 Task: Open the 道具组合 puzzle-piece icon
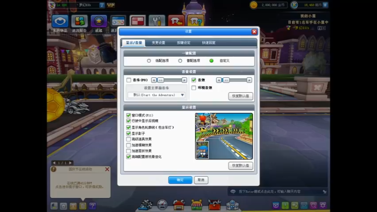pyautogui.click(x=79, y=21)
